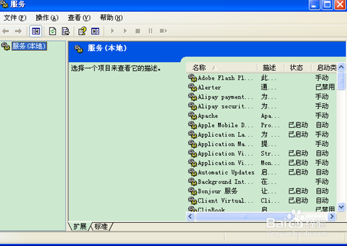Select the gear icon of Apple Mobile D... service
The image size is (347, 246).
point(192,125)
